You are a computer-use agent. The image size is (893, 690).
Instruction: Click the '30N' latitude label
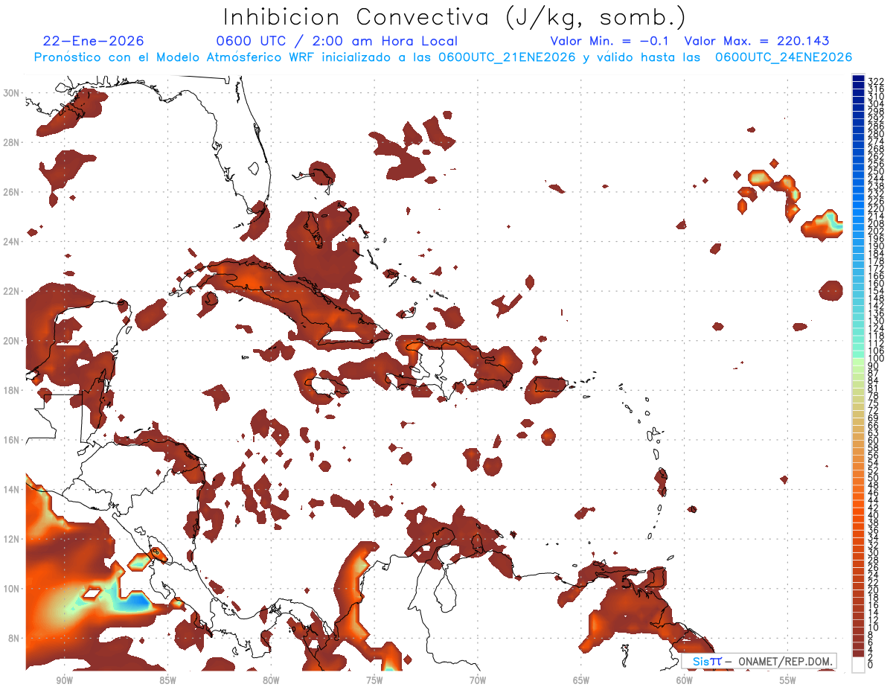[10, 92]
